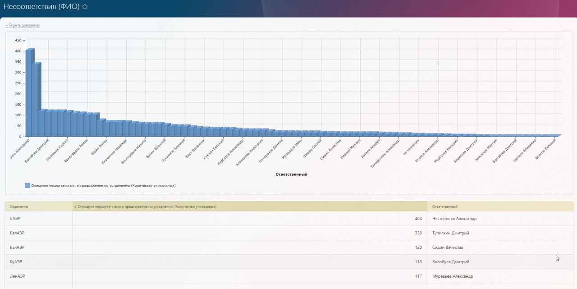Click the 'Муравьев Александр' table cell
Image resolution: width=577 pixels, height=289 pixels.
pos(453,276)
